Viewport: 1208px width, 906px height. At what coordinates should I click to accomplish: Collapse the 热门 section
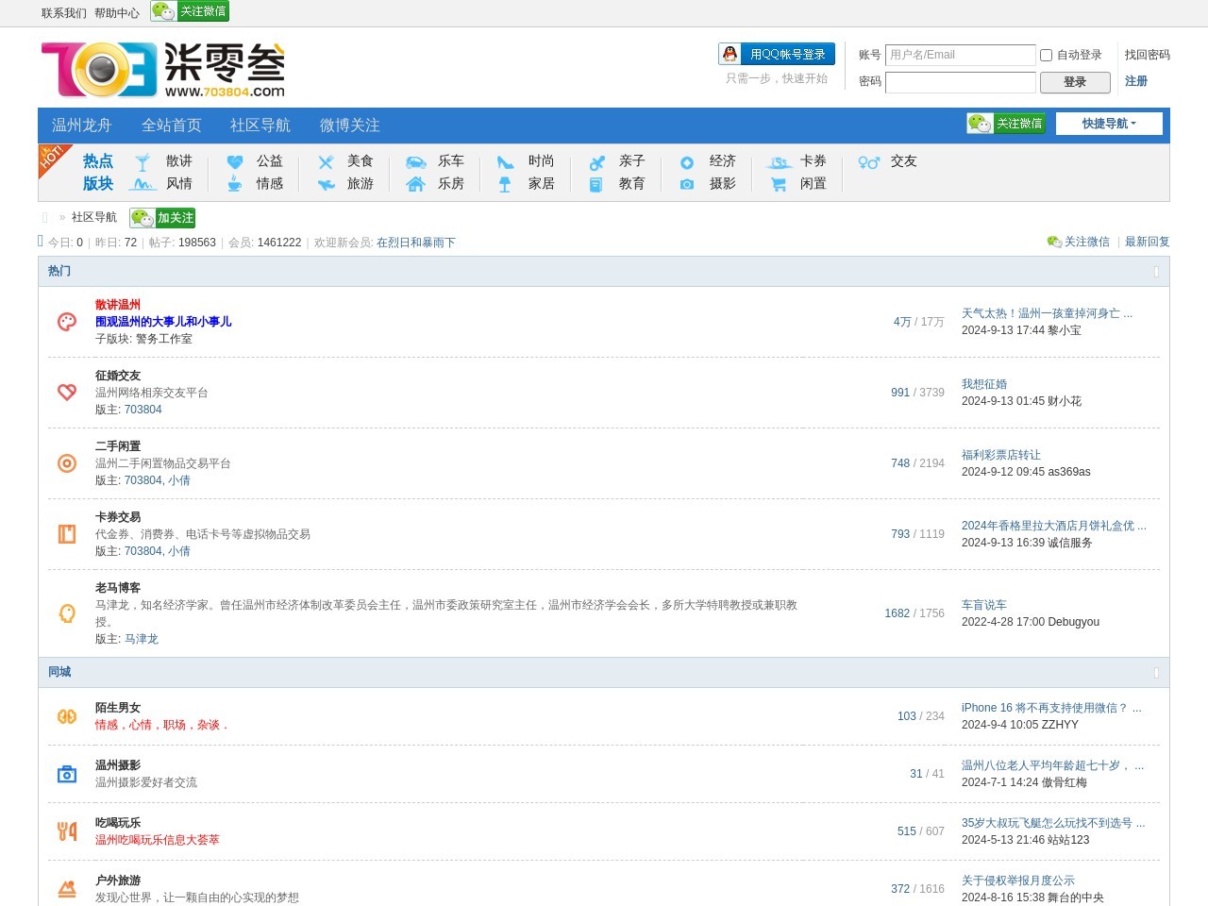(1156, 272)
